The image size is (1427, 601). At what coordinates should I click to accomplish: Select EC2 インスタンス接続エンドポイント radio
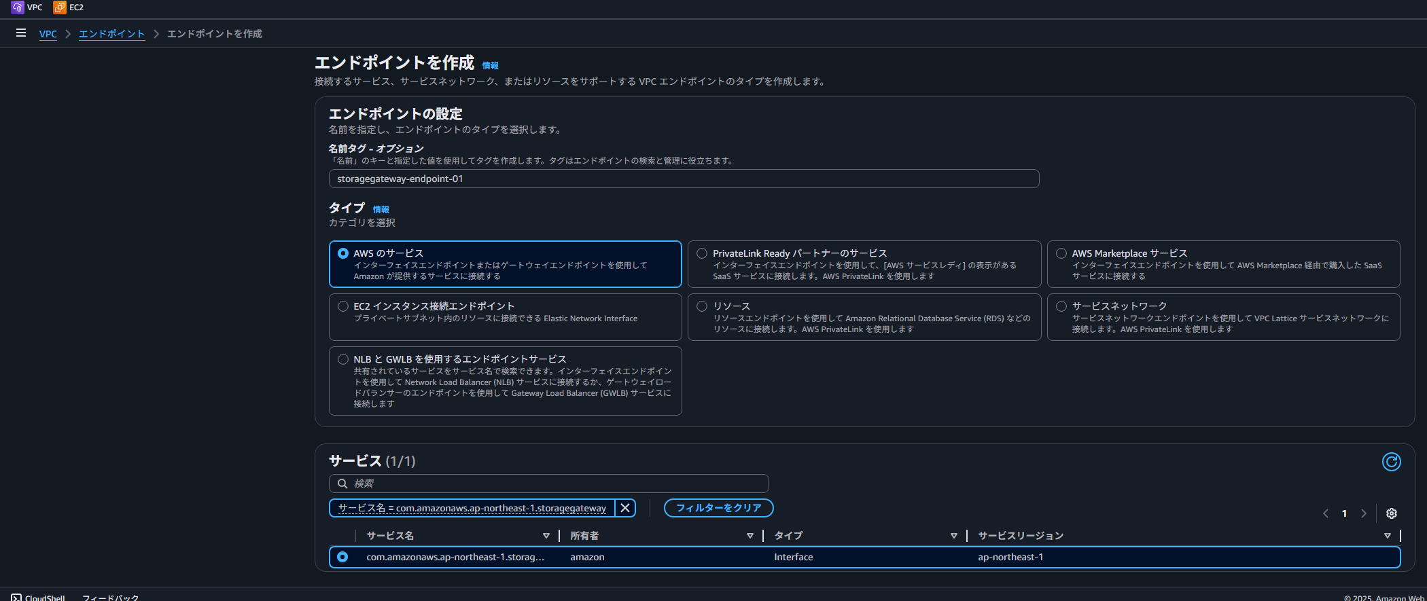pyautogui.click(x=343, y=306)
